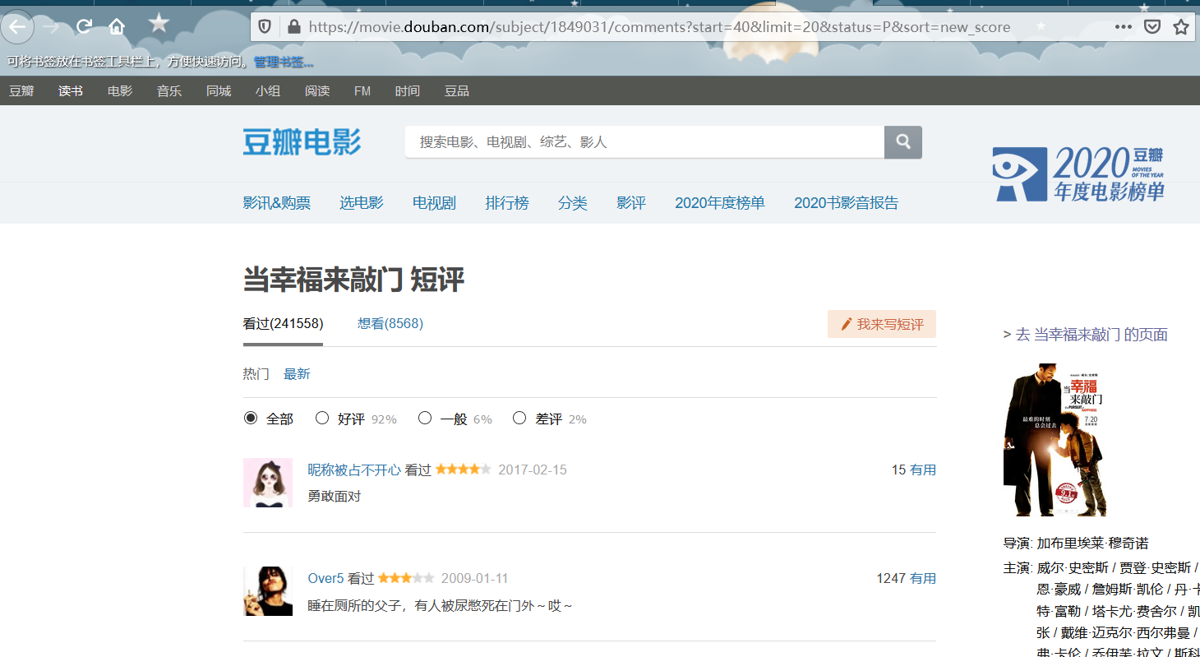Click the Over5 avatar image
The image size is (1200, 657).
pos(268,591)
